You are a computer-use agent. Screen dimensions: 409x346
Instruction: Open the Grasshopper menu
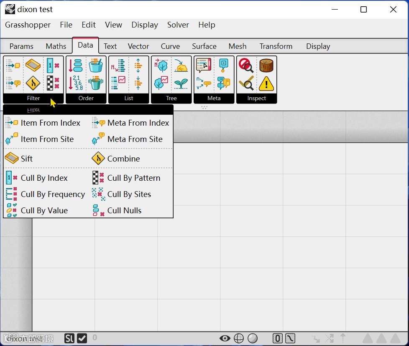(28, 25)
